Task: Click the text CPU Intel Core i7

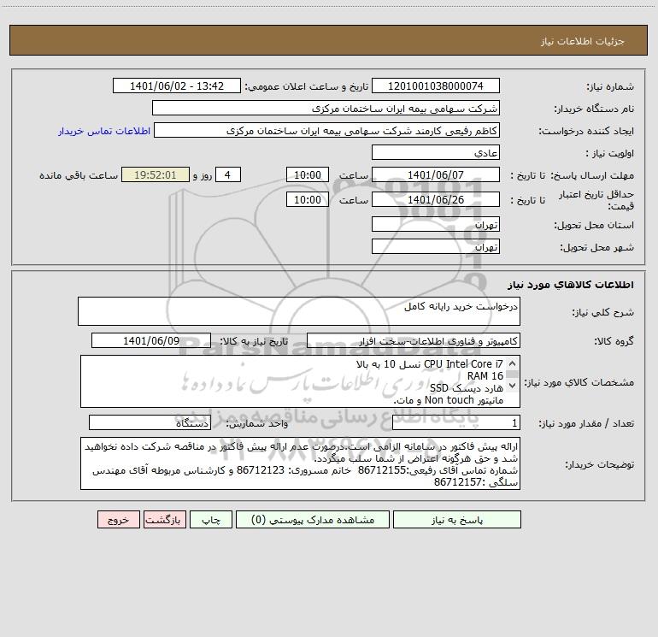Action: coord(463,363)
